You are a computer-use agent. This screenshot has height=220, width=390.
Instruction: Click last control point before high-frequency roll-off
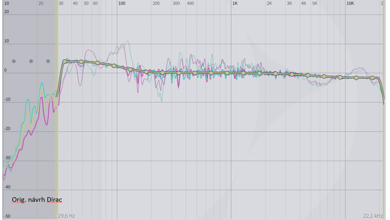372,78
